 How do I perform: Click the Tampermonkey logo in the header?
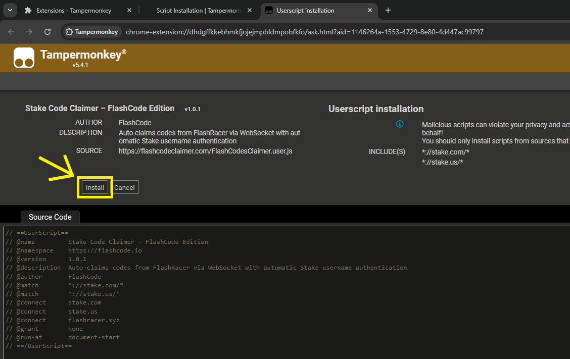click(24, 58)
